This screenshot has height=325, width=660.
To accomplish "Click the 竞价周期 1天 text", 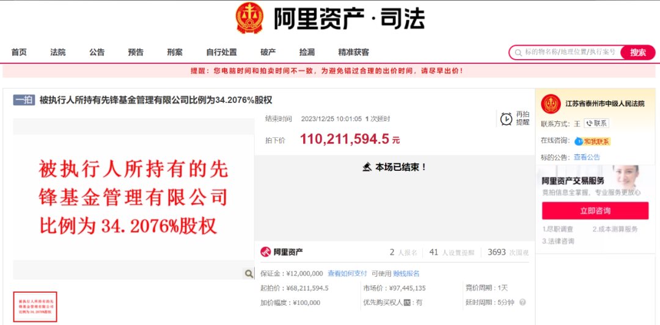I will 486,288.
